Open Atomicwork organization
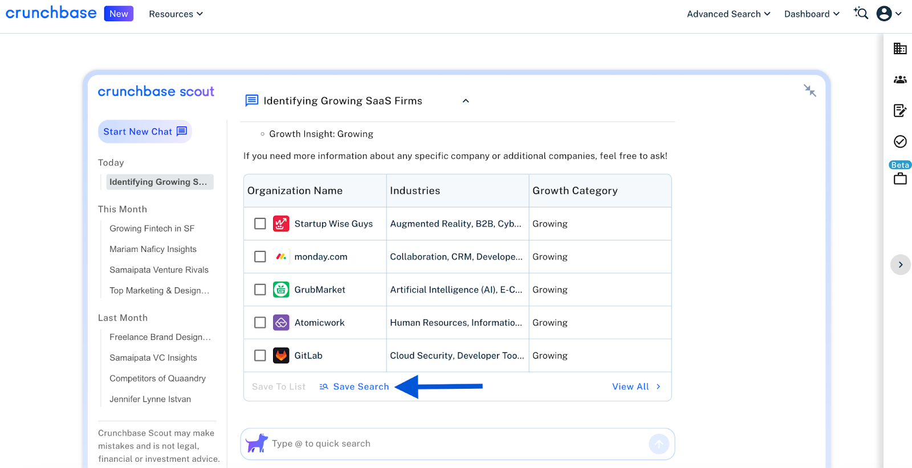Viewport: 912px width, 468px height. [x=319, y=323]
